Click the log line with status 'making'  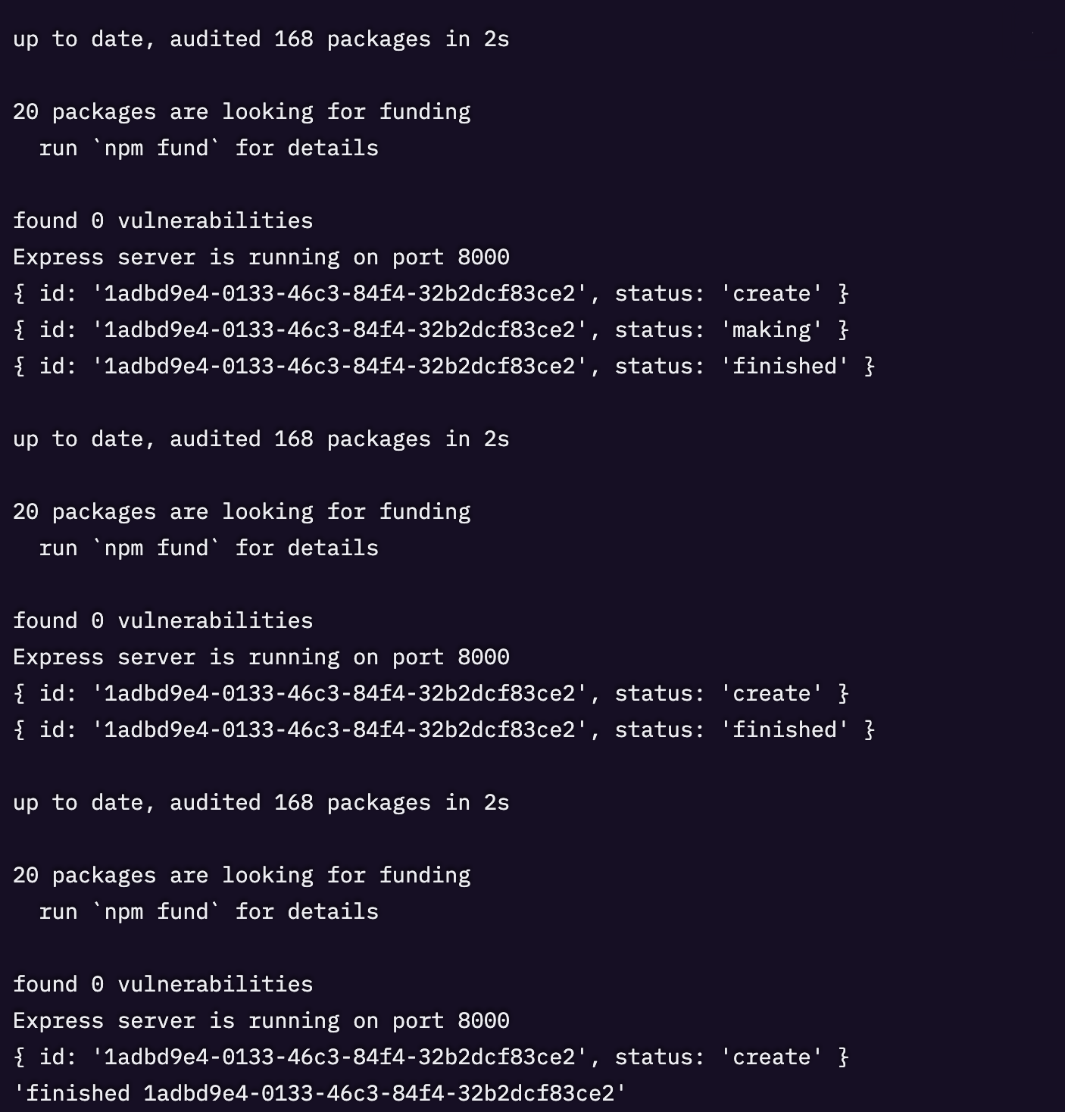coord(430,330)
